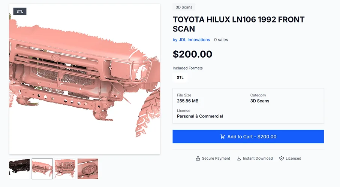Click the Instant Download label

(258, 159)
